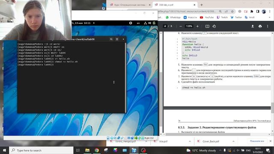Expand options for the Cover_Back.pdf download
This screenshot has height=154, width=274.
pos(233,141)
